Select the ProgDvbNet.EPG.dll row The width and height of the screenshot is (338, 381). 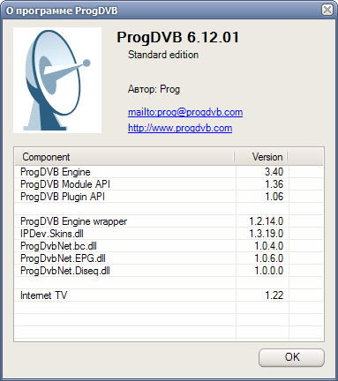coord(169,258)
